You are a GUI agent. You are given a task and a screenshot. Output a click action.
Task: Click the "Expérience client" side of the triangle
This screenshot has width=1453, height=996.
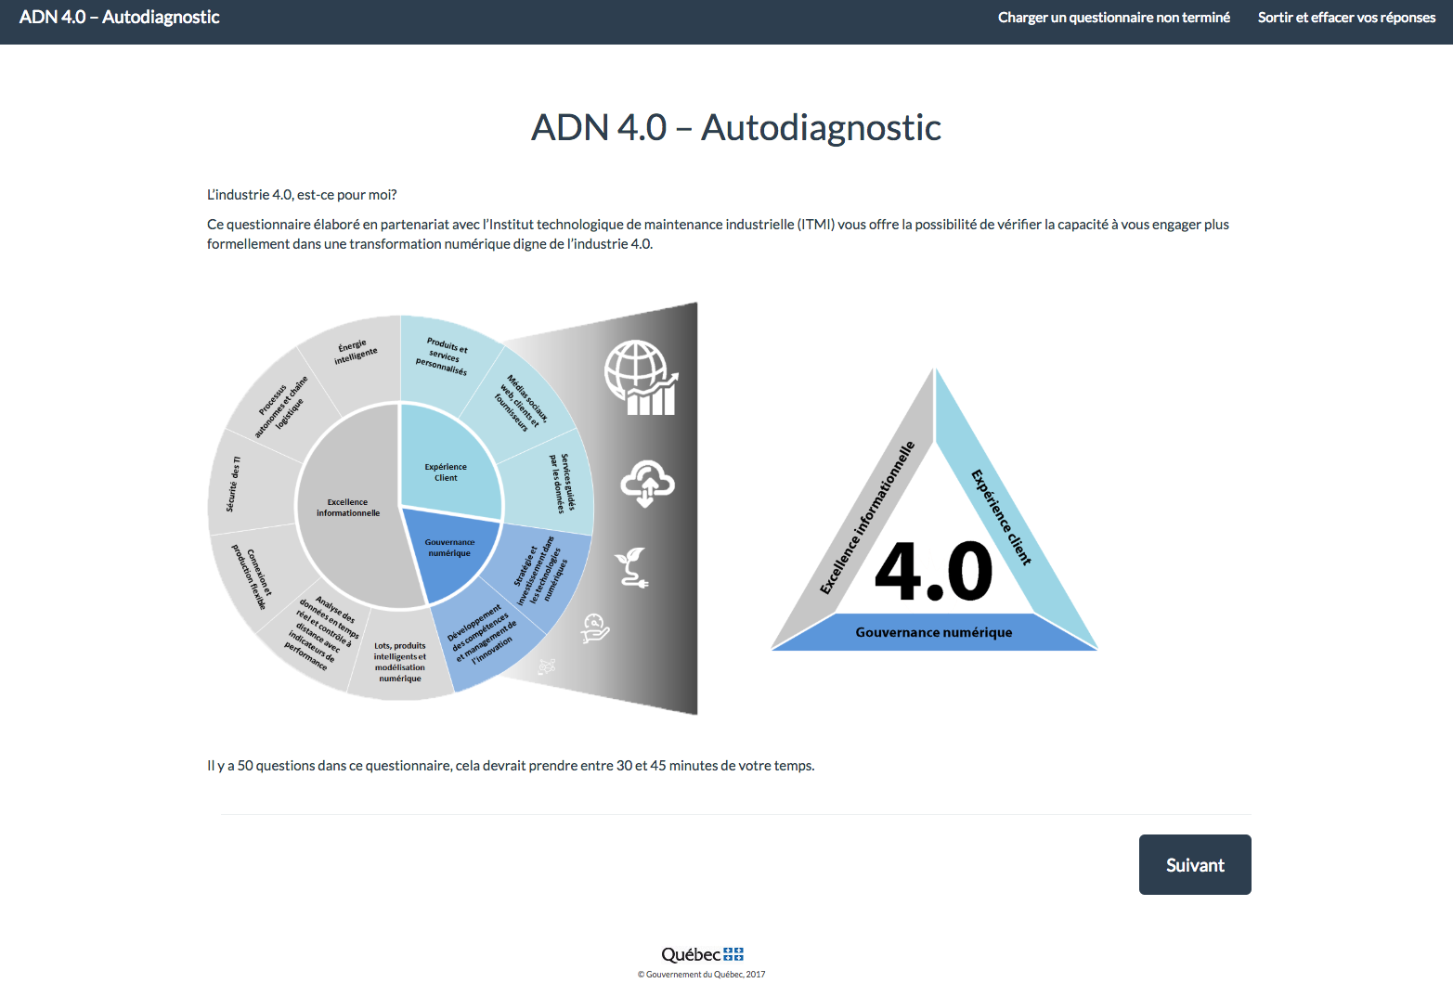click(x=1002, y=516)
